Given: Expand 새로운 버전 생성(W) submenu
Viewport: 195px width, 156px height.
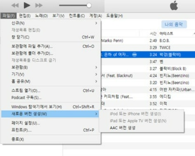Looking at the screenshot, I should (x=50, y=114).
